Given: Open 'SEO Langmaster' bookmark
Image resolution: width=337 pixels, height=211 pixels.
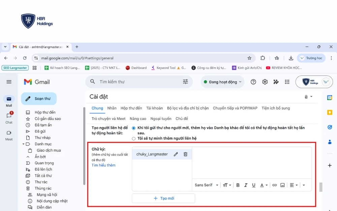Looking at the screenshot, I should click(x=15, y=68).
